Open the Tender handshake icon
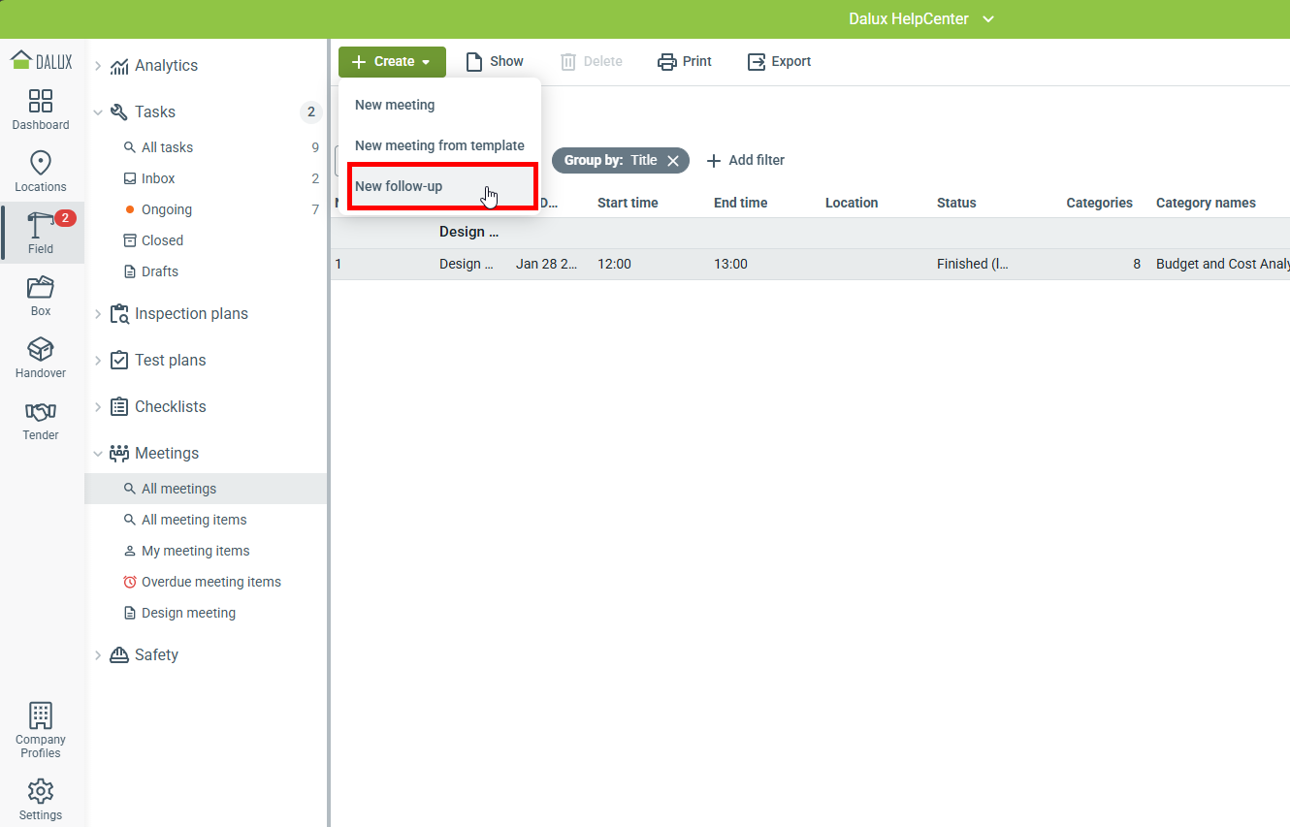Screen dimensions: 1290x827 tap(41, 412)
